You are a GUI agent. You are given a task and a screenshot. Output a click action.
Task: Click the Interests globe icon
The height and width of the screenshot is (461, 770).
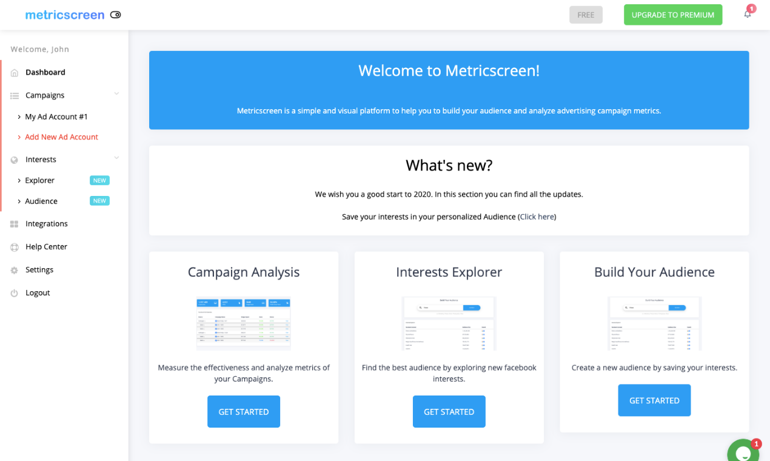click(x=13, y=159)
